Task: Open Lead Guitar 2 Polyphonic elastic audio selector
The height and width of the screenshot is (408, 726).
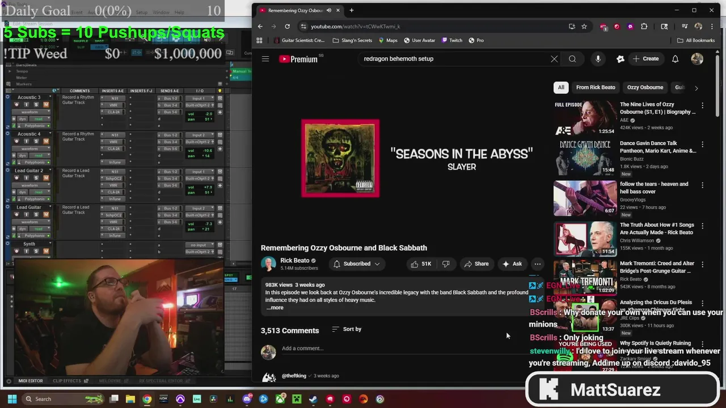Action: pyautogui.click(x=35, y=199)
